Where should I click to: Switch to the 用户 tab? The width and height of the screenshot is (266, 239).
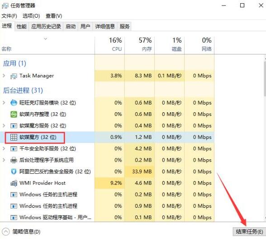pos(85,26)
